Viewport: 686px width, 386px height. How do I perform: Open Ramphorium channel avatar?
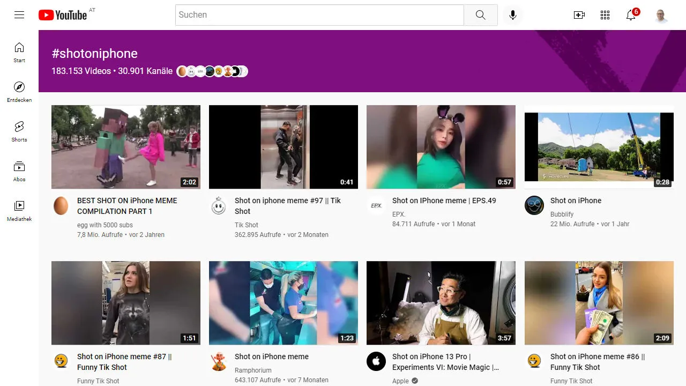click(x=219, y=361)
